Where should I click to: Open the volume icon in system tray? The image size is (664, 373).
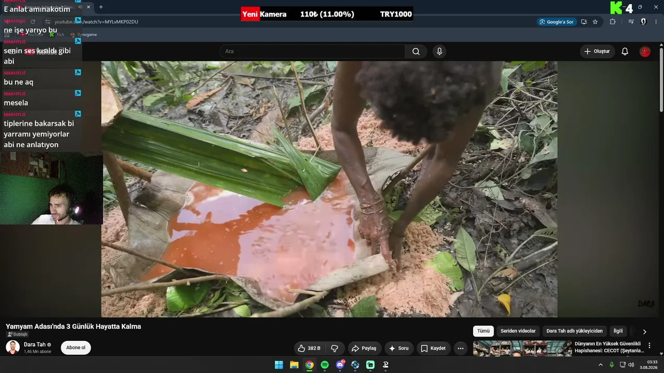pos(631,365)
